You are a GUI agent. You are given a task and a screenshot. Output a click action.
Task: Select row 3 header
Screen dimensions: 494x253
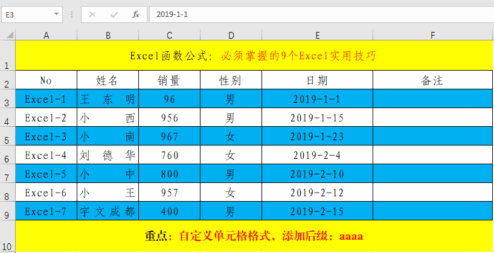(8, 98)
